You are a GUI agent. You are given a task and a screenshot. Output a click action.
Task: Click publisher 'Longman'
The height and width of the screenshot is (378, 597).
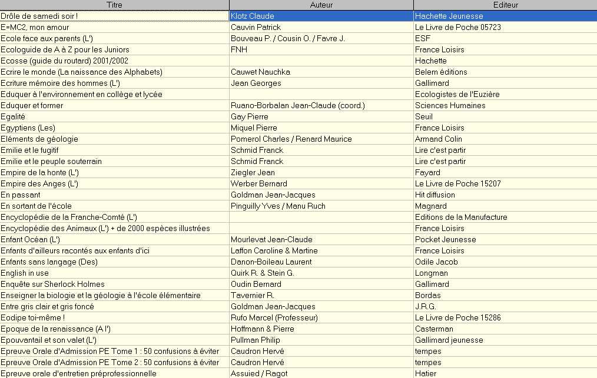tap(432, 273)
